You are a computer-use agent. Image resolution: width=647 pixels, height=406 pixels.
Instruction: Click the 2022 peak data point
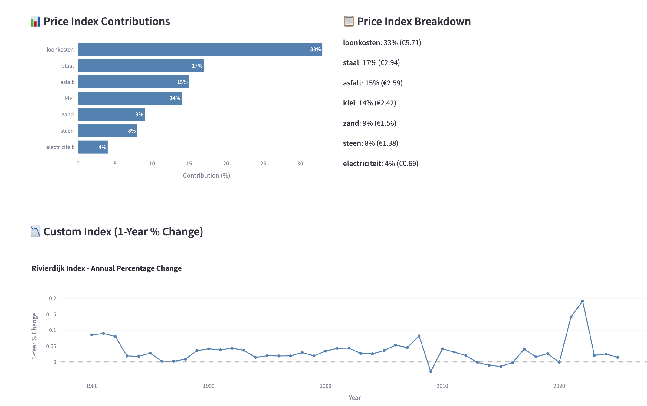[583, 301]
